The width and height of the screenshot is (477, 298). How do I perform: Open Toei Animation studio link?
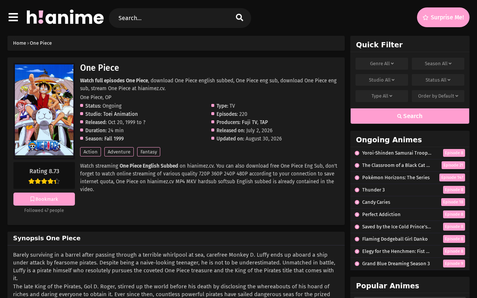[120, 114]
